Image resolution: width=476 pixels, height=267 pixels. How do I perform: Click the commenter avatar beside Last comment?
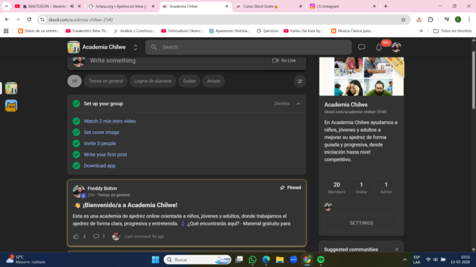(116, 237)
